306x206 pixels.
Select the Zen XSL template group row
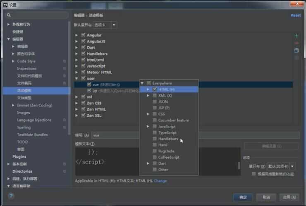pos(94,115)
